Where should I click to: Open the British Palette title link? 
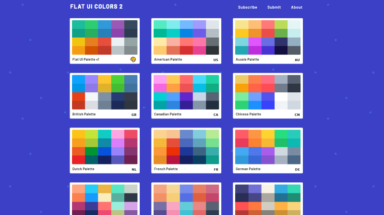84,114
